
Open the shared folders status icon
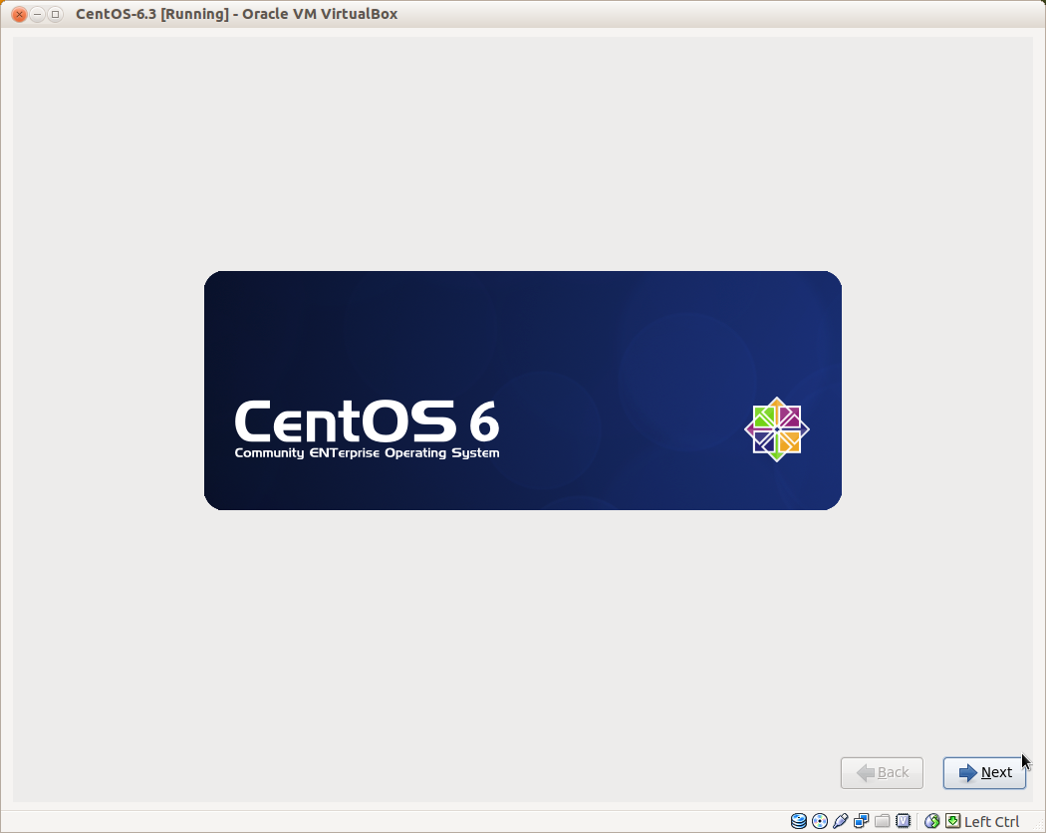pos(882,821)
